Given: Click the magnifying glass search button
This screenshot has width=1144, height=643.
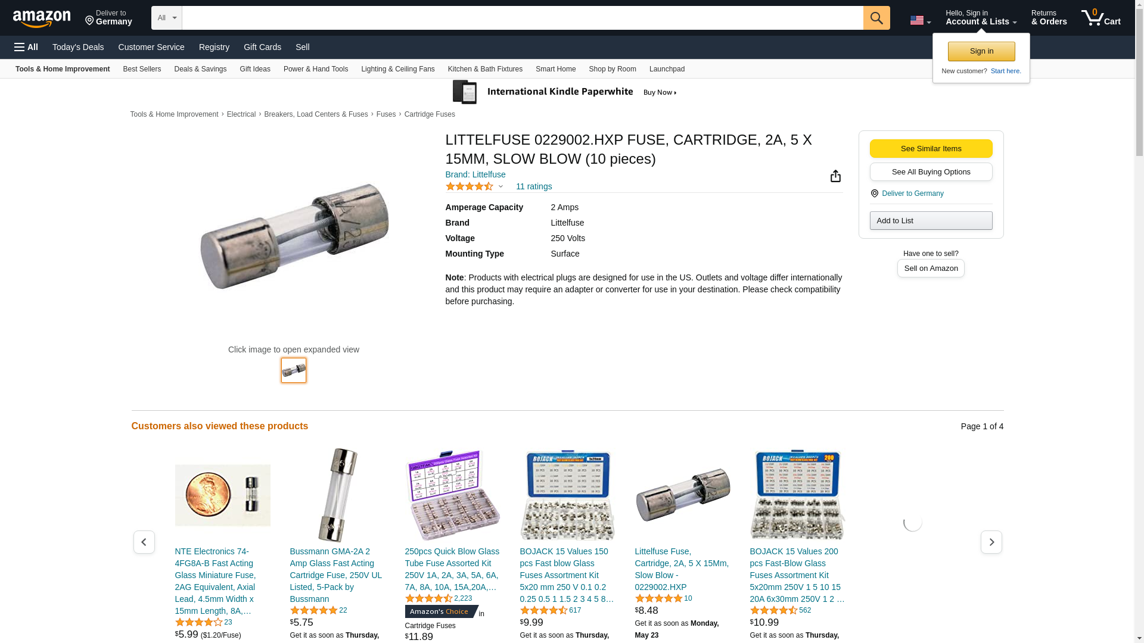Looking at the screenshot, I should [x=876, y=18].
